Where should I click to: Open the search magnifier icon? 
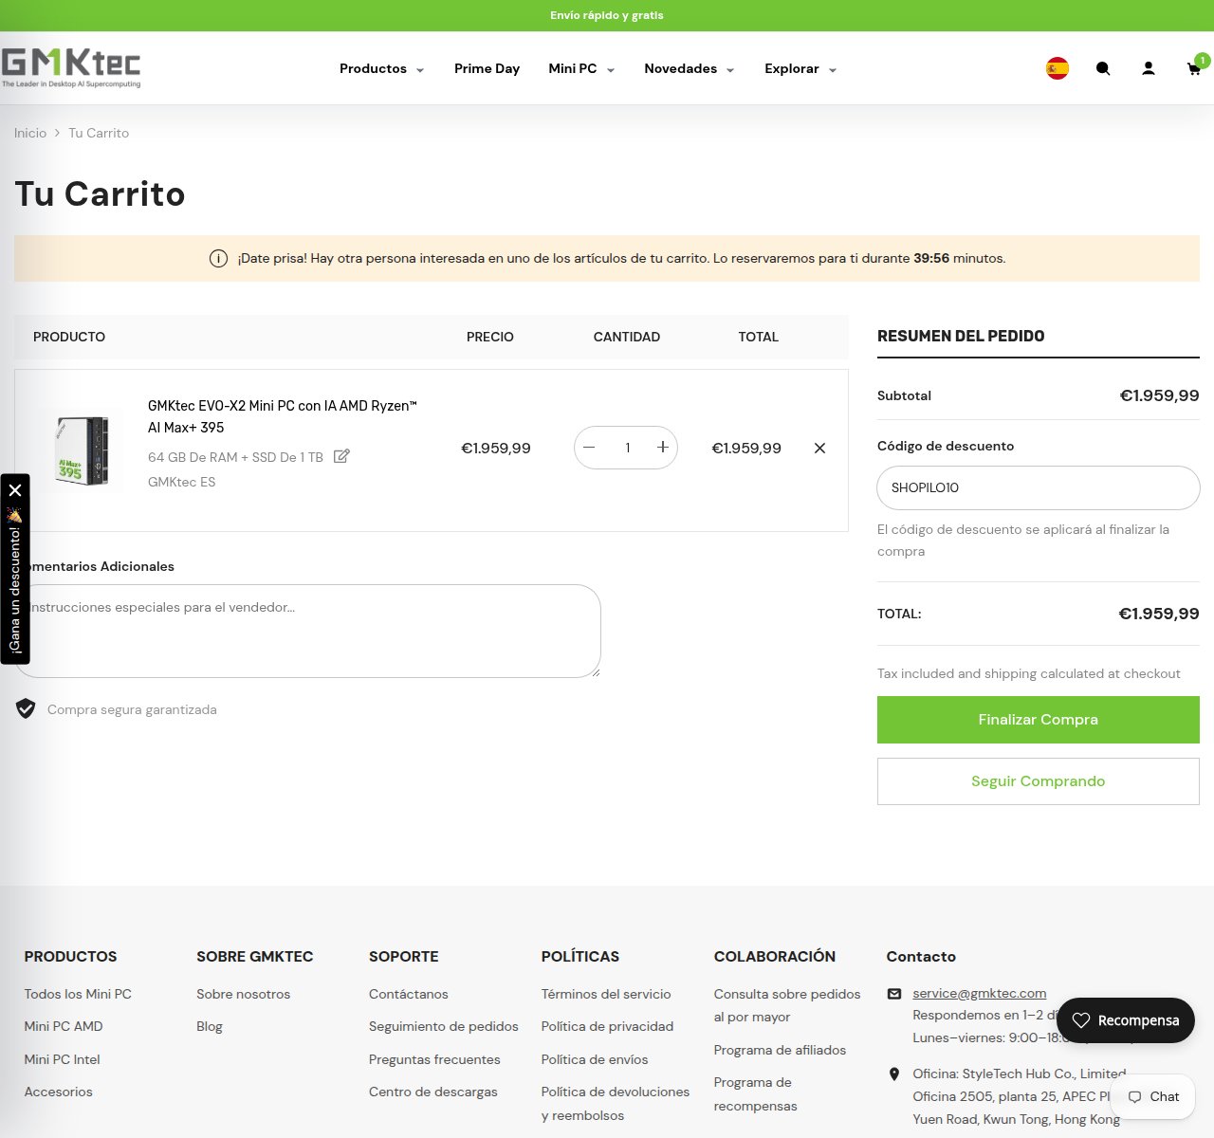click(x=1103, y=68)
